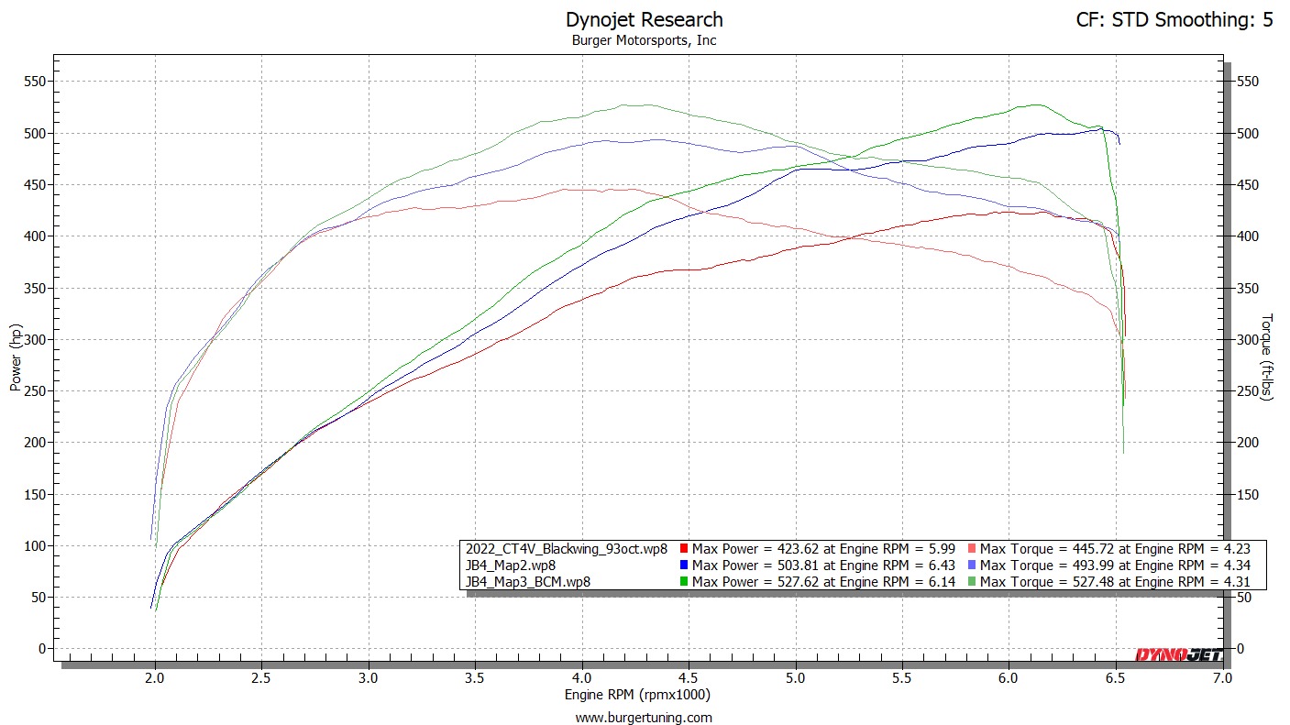Viewport: 1290px width, 725px height.
Task: Click Max Torque = 493.99 legend value
Action: point(1116,565)
